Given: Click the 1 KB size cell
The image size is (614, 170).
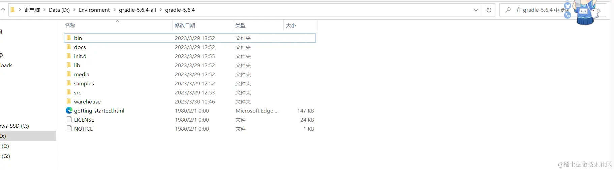Looking at the screenshot, I should (x=309, y=129).
